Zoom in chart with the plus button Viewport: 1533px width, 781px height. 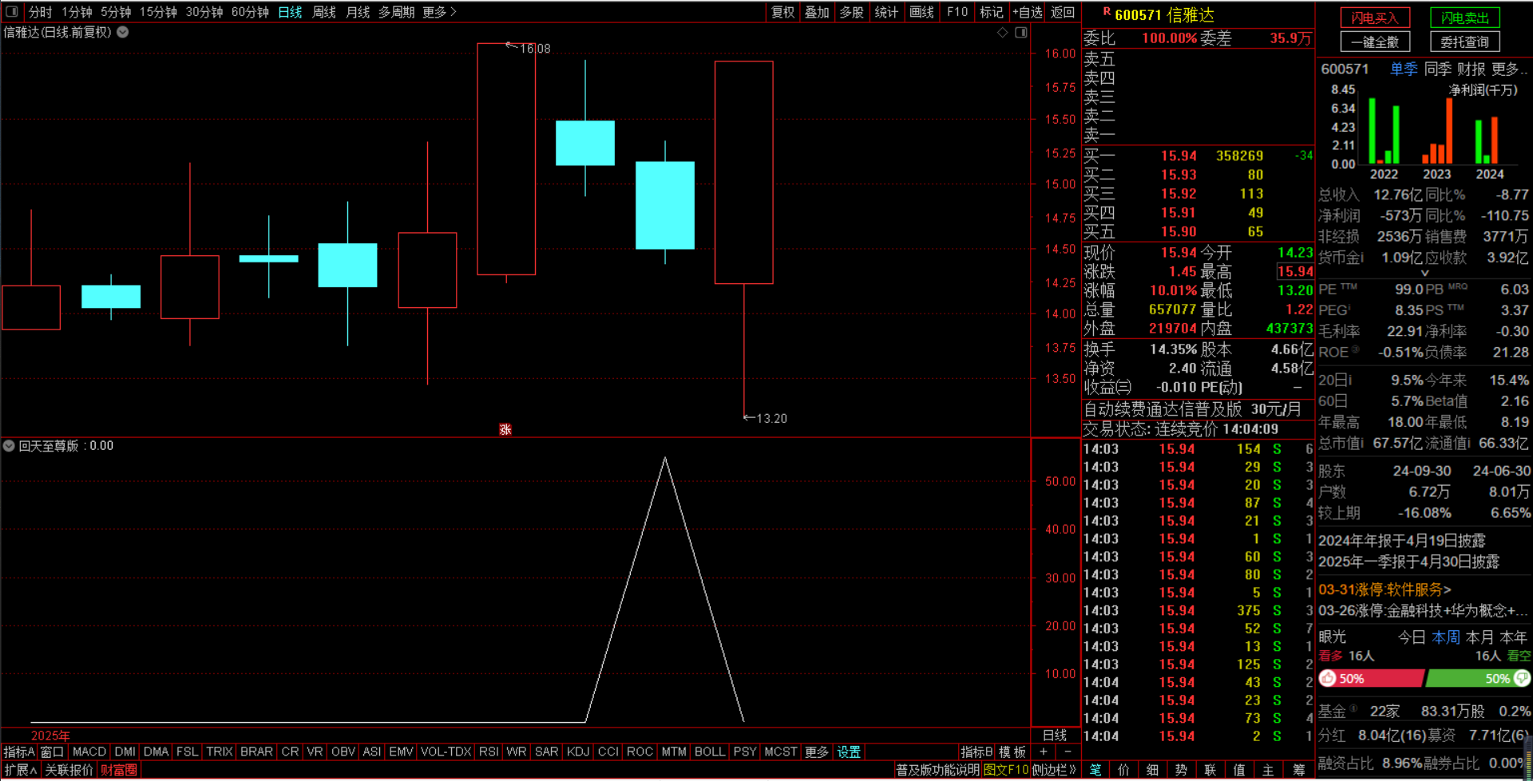click(x=1043, y=751)
